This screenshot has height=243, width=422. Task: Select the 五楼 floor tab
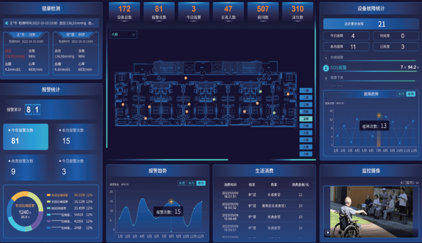[306, 119]
